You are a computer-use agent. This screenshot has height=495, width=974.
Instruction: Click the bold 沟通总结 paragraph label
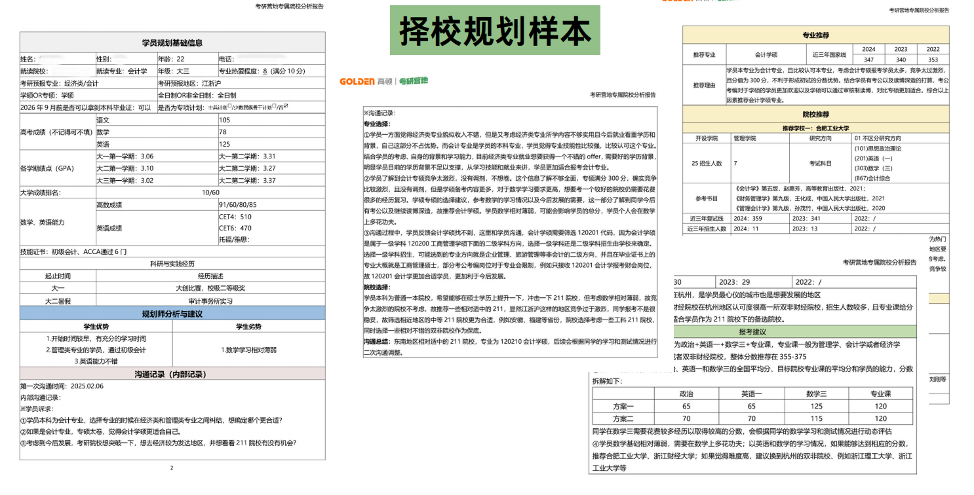tap(378, 342)
